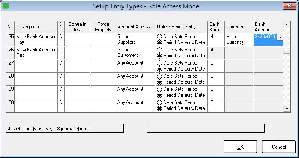Click the green application icon in title bar
The width and height of the screenshot is (299, 158).
[6, 6]
